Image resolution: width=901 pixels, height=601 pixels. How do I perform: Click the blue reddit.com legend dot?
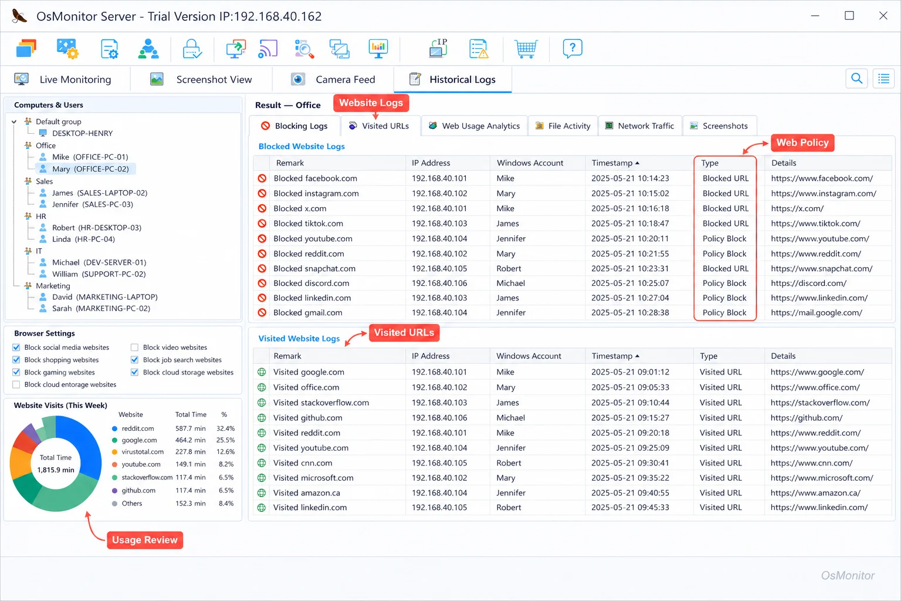coord(115,428)
